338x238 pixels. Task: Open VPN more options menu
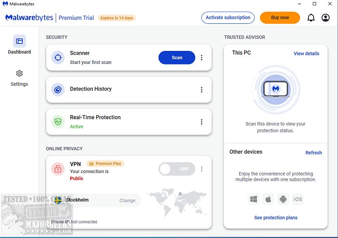point(202,169)
